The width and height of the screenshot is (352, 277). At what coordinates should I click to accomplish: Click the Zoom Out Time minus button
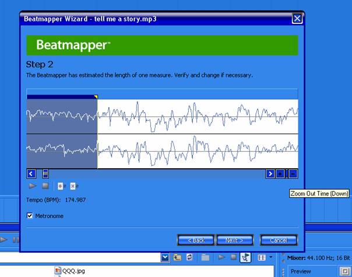[x=293, y=173]
